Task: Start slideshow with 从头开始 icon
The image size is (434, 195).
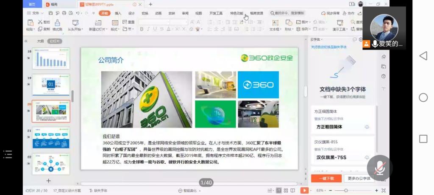Action: tap(75, 23)
